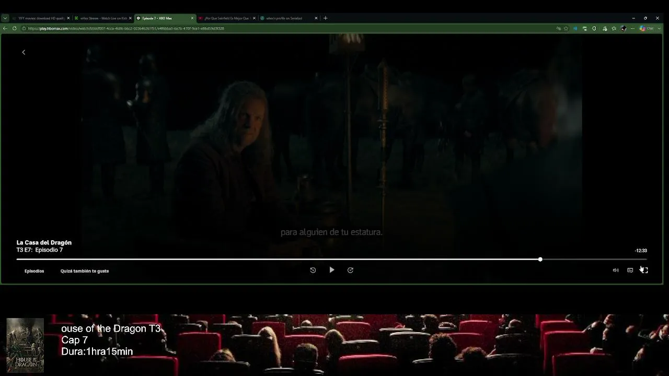Image resolution: width=669 pixels, height=376 pixels.
Task: Reload the HBO Max page
Action: tap(15, 28)
